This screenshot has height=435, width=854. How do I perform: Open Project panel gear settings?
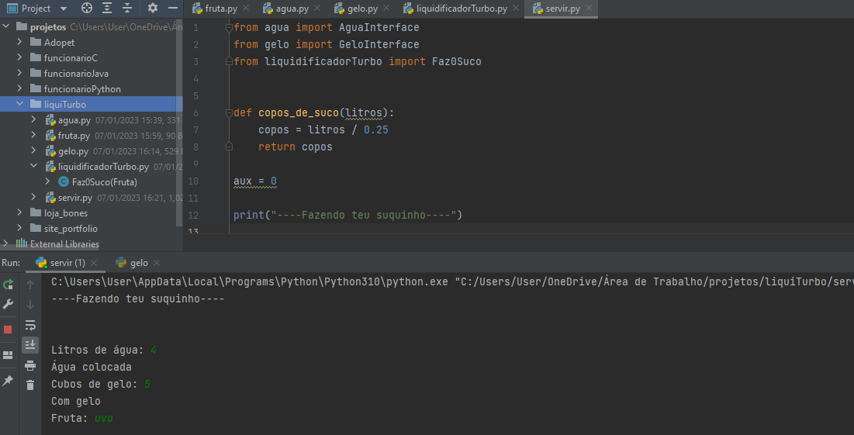tap(152, 9)
